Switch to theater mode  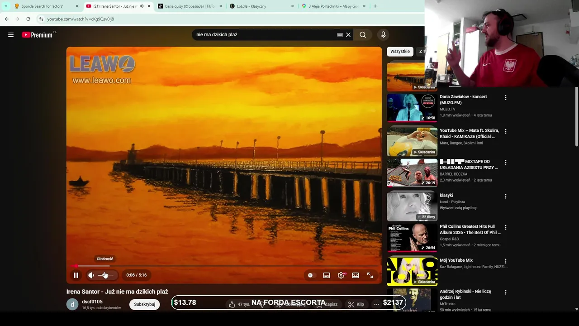pos(356,275)
